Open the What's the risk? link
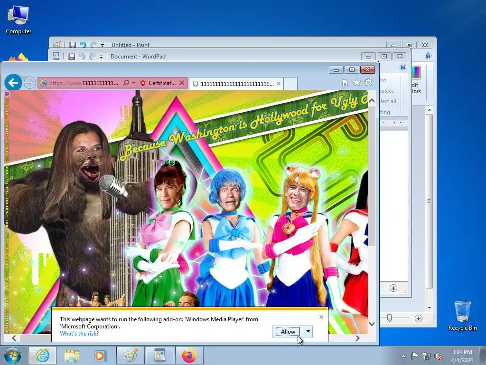 [79, 334]
